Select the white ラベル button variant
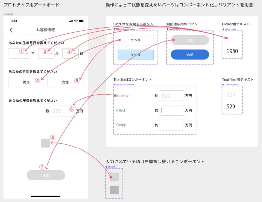The width and height of the screenshot is (262, 202). pos(136,40)
